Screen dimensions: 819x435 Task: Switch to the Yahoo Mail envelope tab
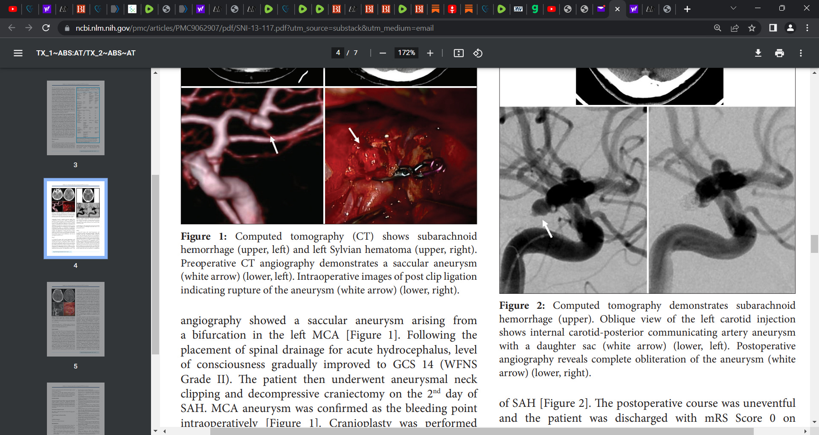coord(601,9)
